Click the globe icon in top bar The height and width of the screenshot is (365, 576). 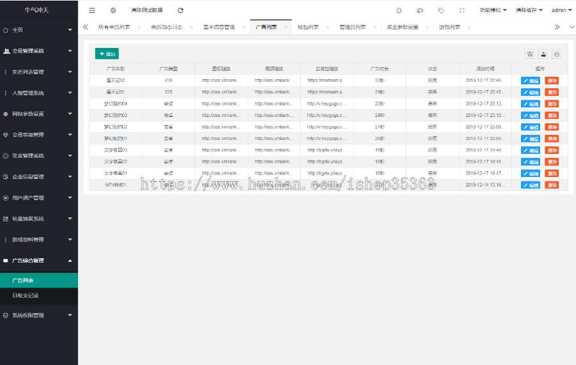pos(113,10)
